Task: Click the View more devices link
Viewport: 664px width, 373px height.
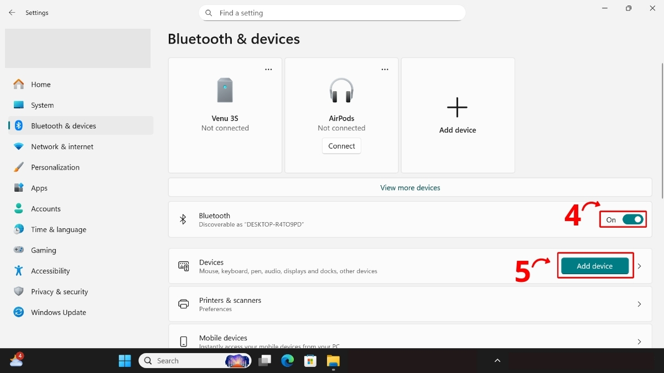Action: (409, 187)
